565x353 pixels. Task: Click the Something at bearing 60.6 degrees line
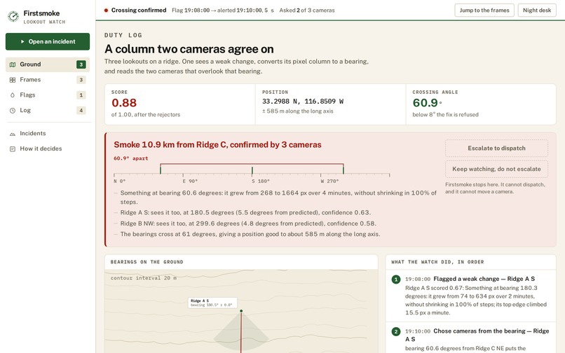pos(278,198)
